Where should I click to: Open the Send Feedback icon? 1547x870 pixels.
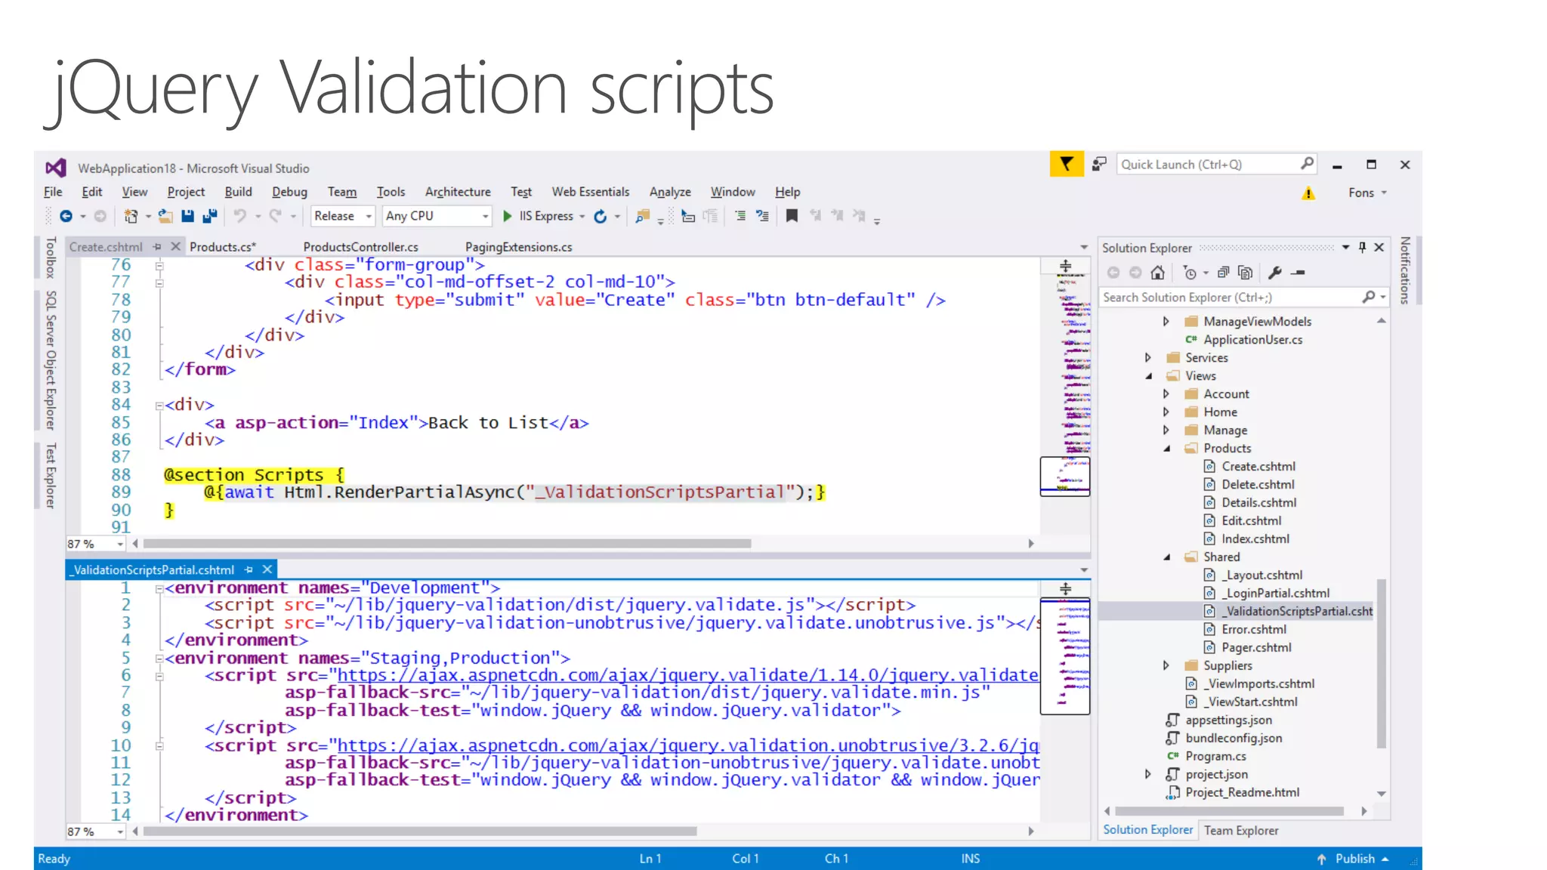point(1100,164)
